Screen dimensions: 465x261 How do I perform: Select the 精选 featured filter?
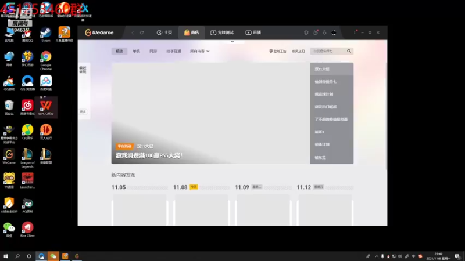(119, 51)
